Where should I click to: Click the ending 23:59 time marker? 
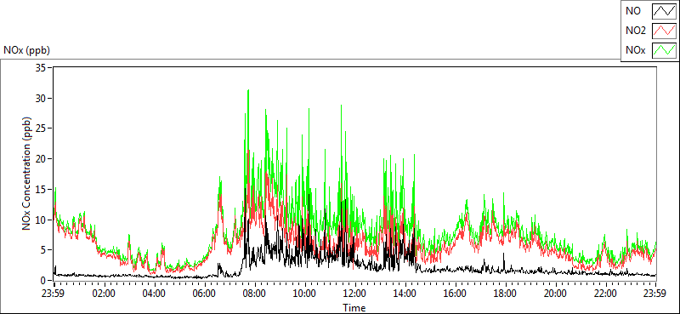tap(655, 293)
